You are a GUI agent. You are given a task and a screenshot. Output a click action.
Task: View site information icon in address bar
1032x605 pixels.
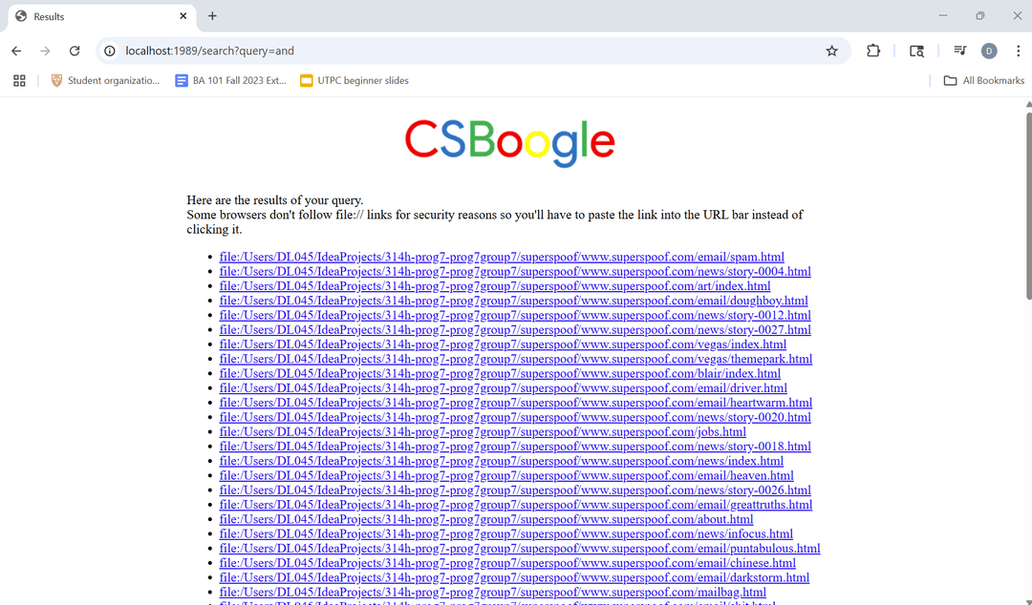110,51
